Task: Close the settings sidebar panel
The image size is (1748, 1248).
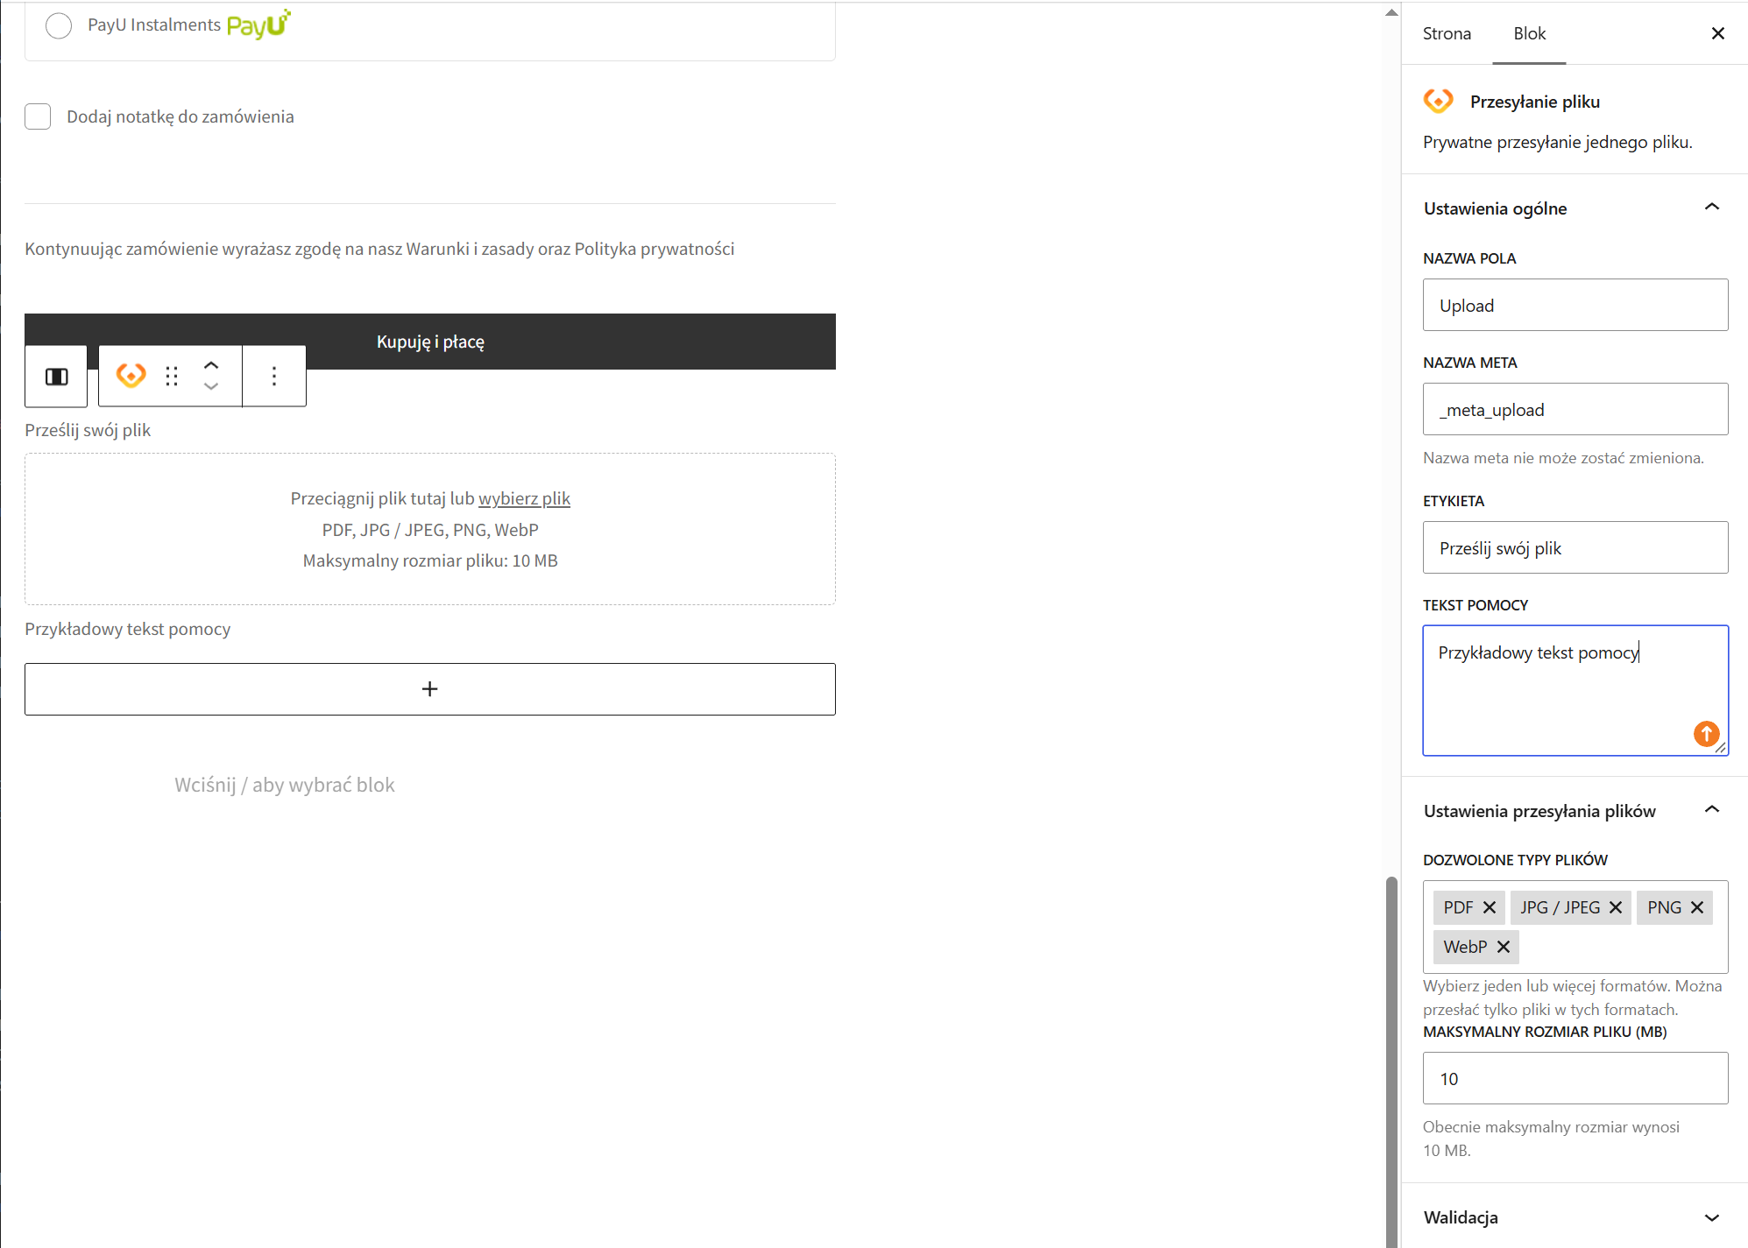Action: pos(1718,33)
